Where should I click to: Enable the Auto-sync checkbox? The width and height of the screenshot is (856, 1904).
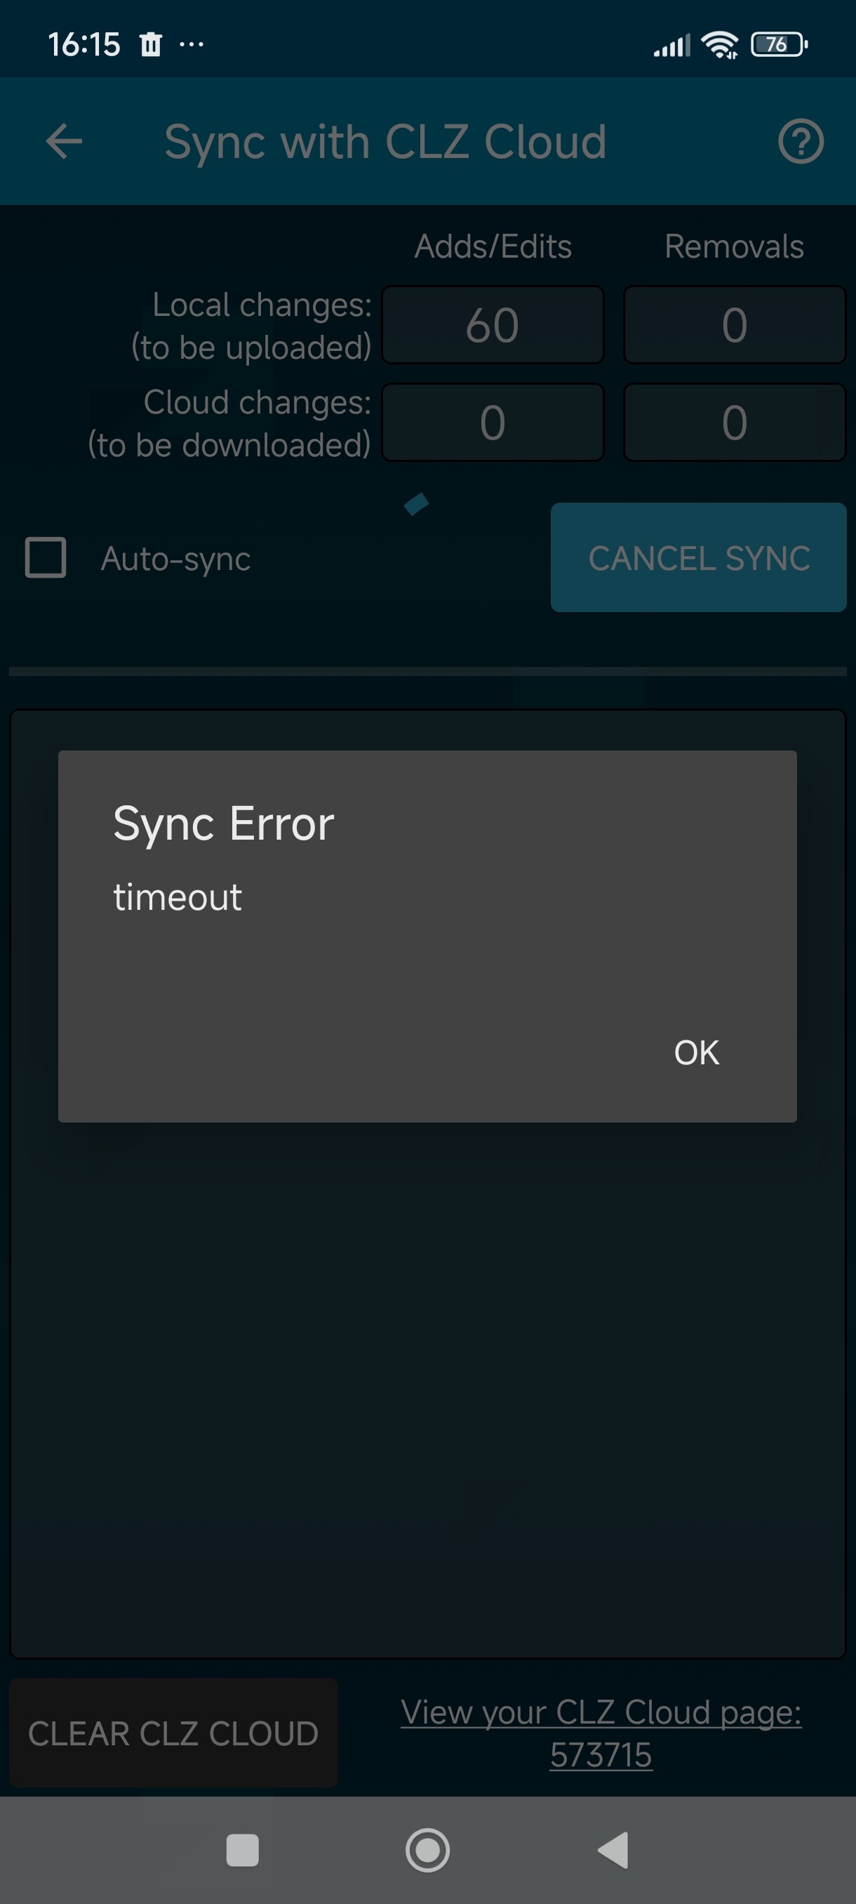46,557
